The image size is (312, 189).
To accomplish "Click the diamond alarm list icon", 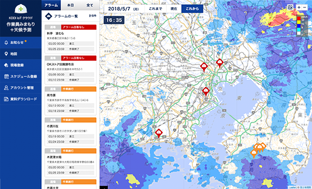I will pos(49,16).
